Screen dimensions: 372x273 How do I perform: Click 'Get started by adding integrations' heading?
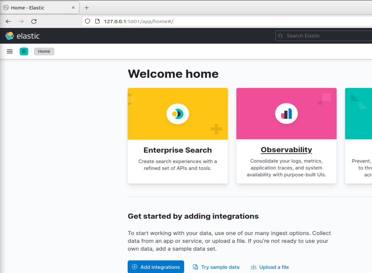(x=193, y=216)
